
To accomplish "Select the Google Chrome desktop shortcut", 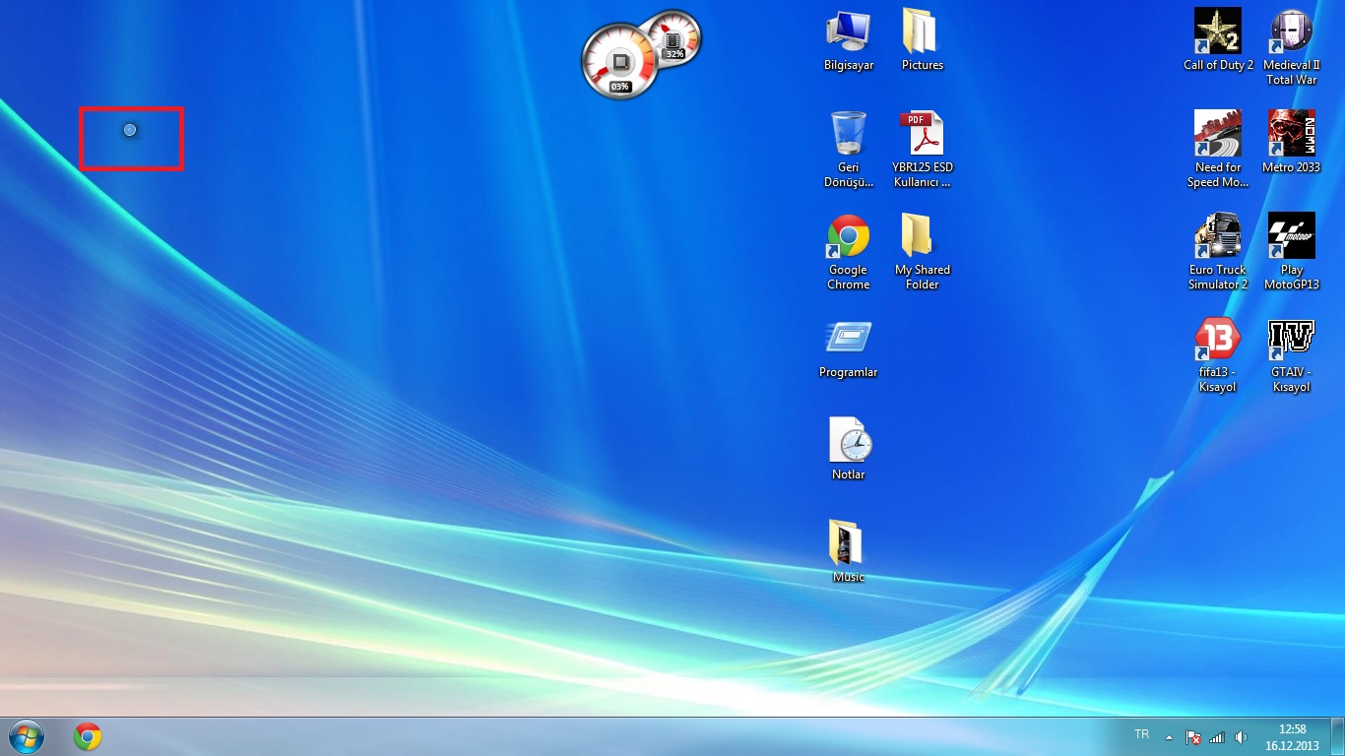I will pos(848,253).
